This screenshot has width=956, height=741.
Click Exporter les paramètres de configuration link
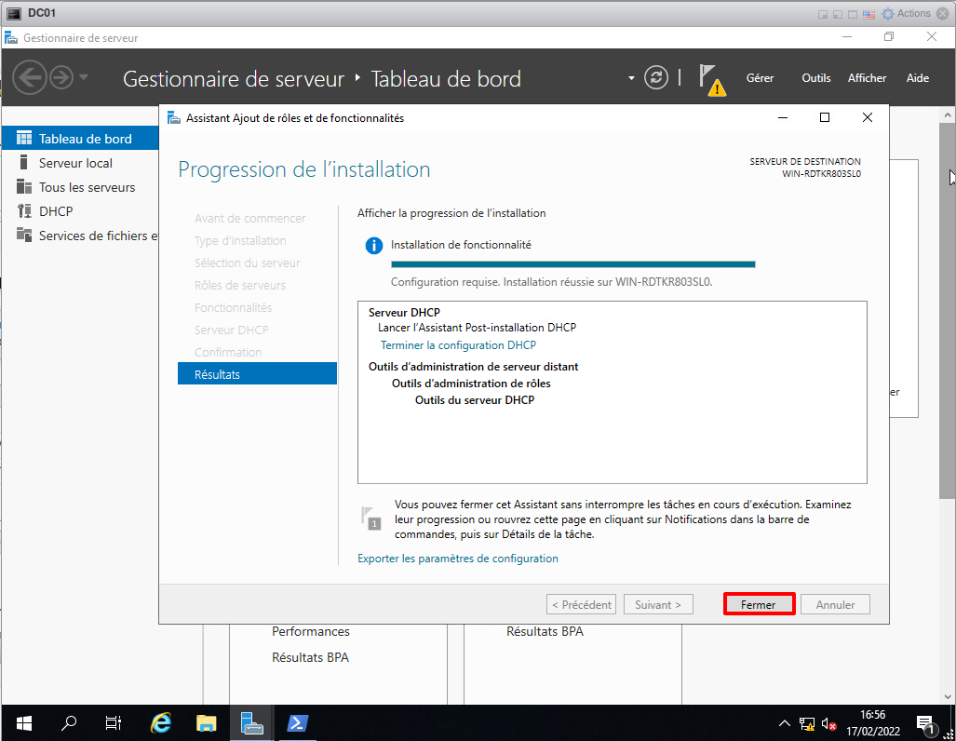coord(458,559)
